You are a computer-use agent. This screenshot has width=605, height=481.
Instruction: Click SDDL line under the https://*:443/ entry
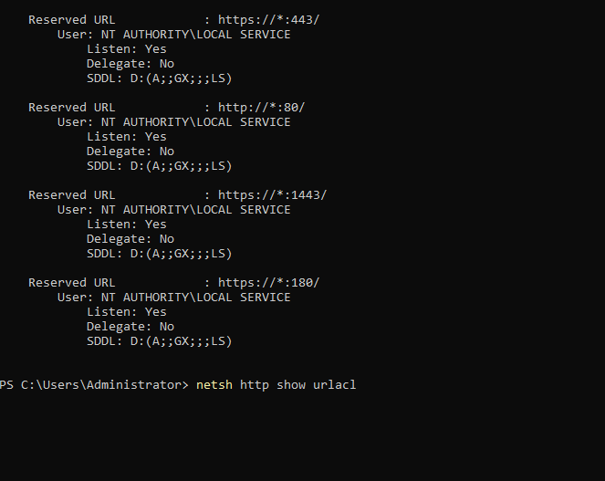160,78
